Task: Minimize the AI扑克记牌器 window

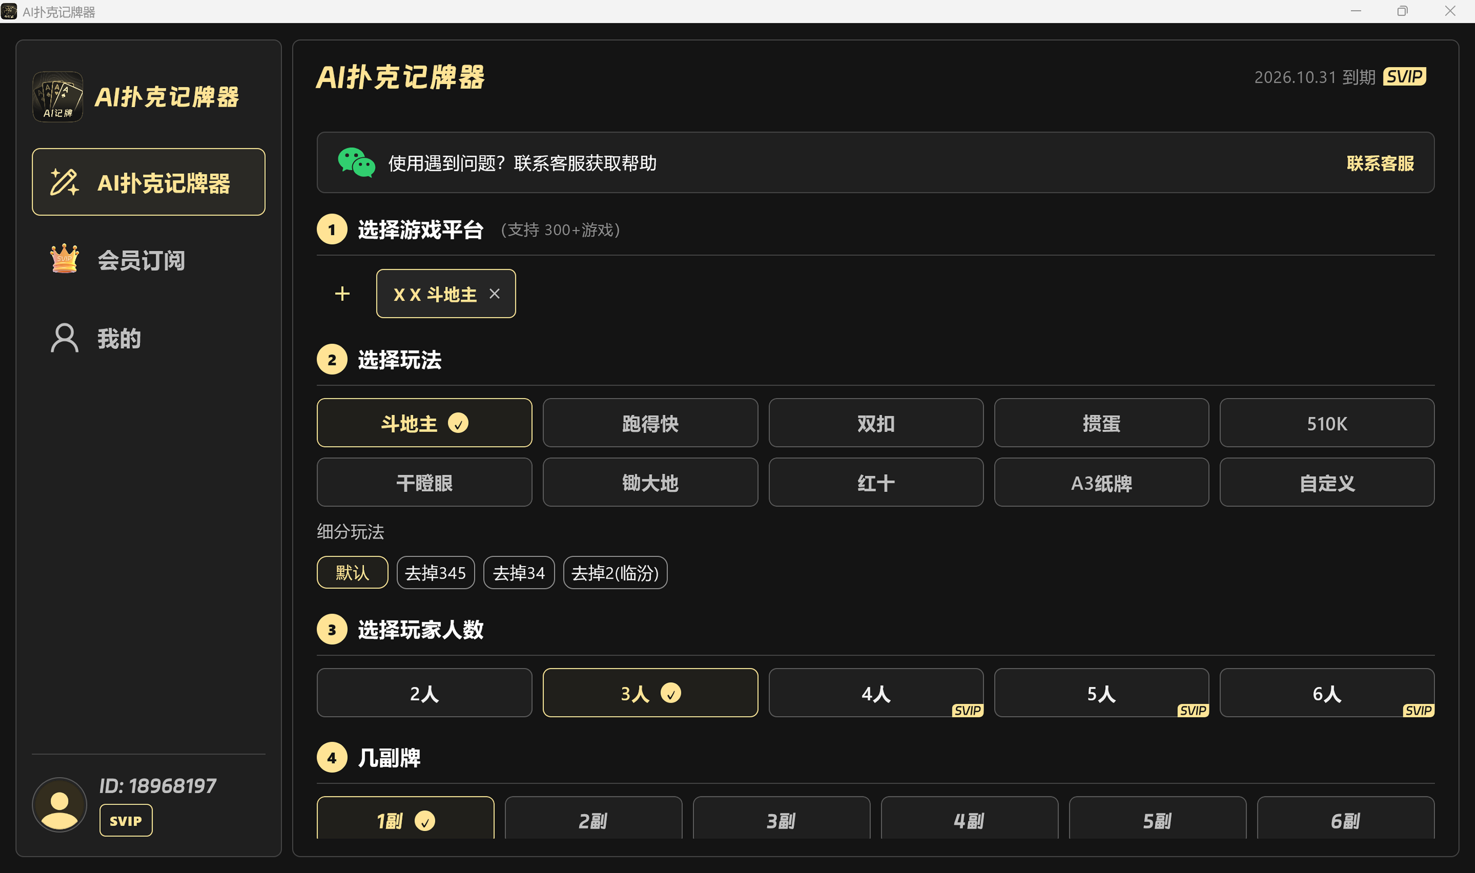Action: (x=1355, y=11)
